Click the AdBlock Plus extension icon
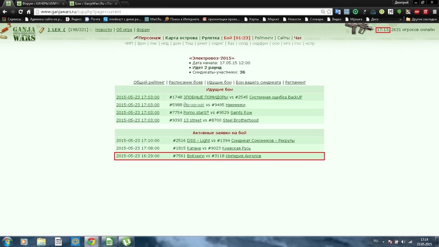This screenshot has width=439, height=247. [417, 12]
